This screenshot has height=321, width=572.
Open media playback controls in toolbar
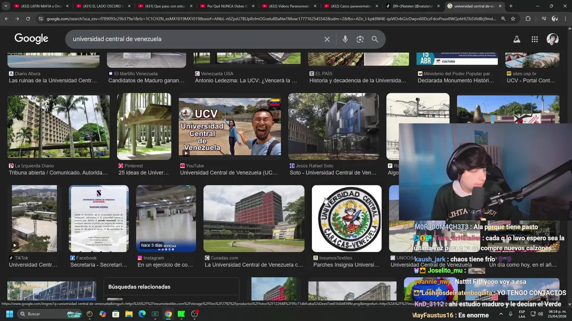543,19
